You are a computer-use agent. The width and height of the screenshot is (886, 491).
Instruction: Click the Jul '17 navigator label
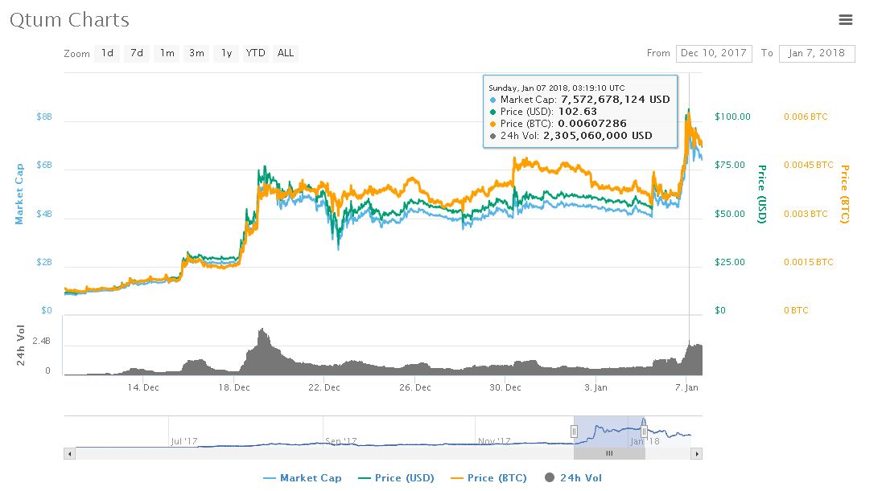click(184, 441)
